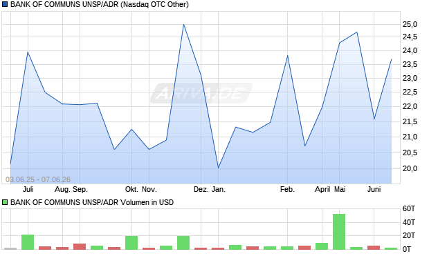Click the 'Jan.' month label
429x256 pixels.
(x=219, y=189)
